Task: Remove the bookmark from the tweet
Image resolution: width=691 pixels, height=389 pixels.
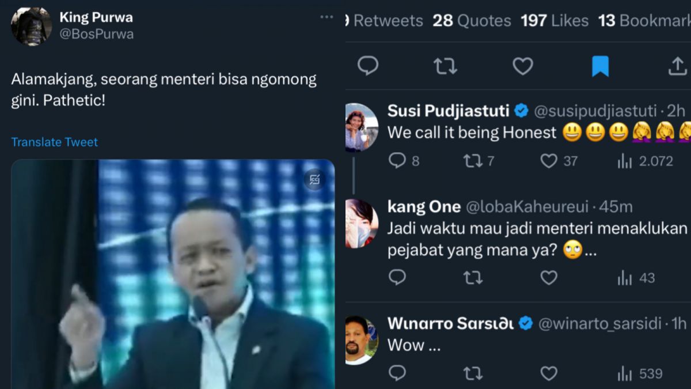Action: pyautogui.click(x=601, y=66)
